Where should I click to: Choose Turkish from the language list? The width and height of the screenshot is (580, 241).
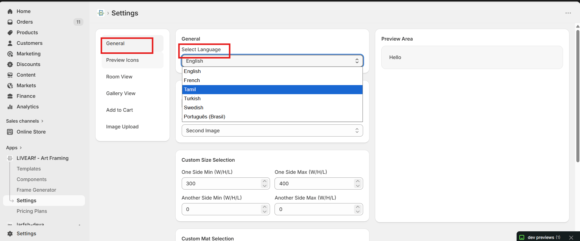pyautogui.click(x=272, y=98)
